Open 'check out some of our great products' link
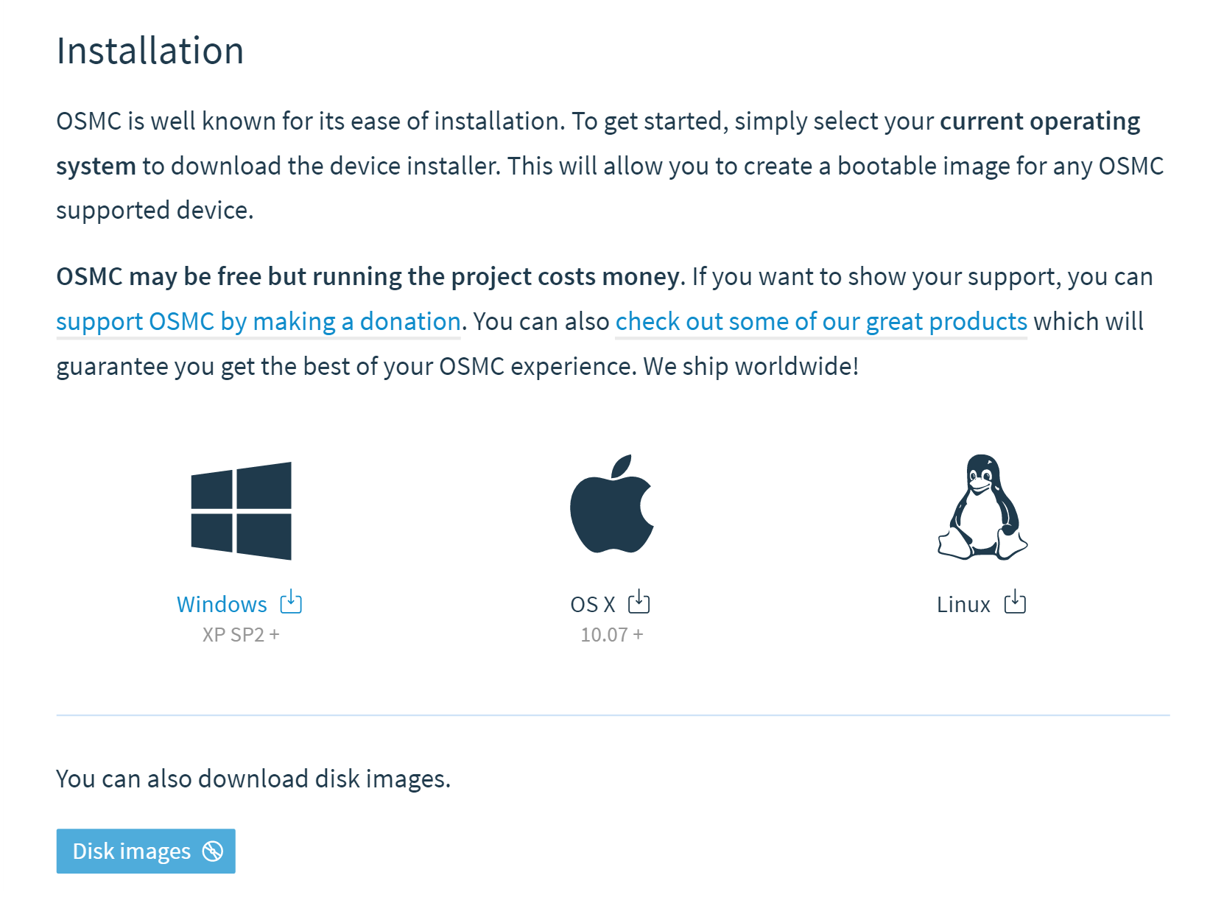1224x906 pixels. (821, 322)
